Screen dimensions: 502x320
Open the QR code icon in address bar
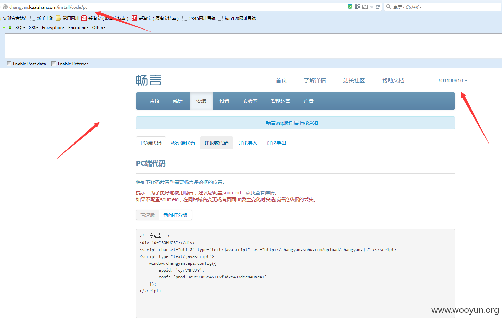[358, 7]
